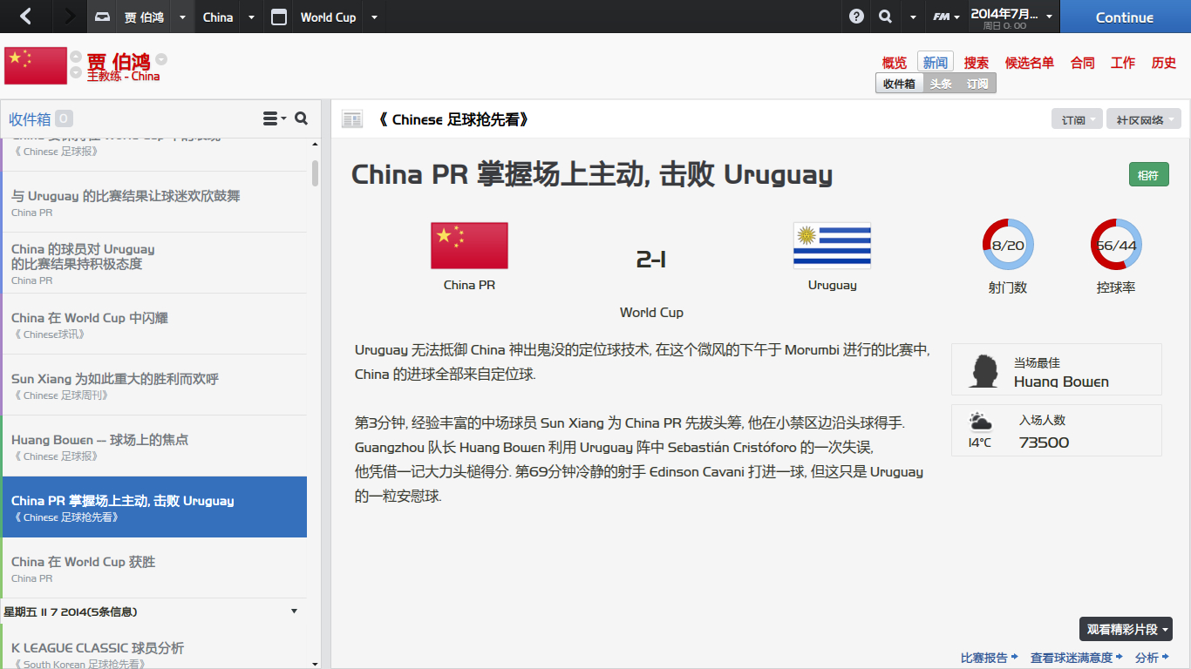
Task: Click the large China flag beside manager name
Action: pyautogui.click(x=36, y=65)
